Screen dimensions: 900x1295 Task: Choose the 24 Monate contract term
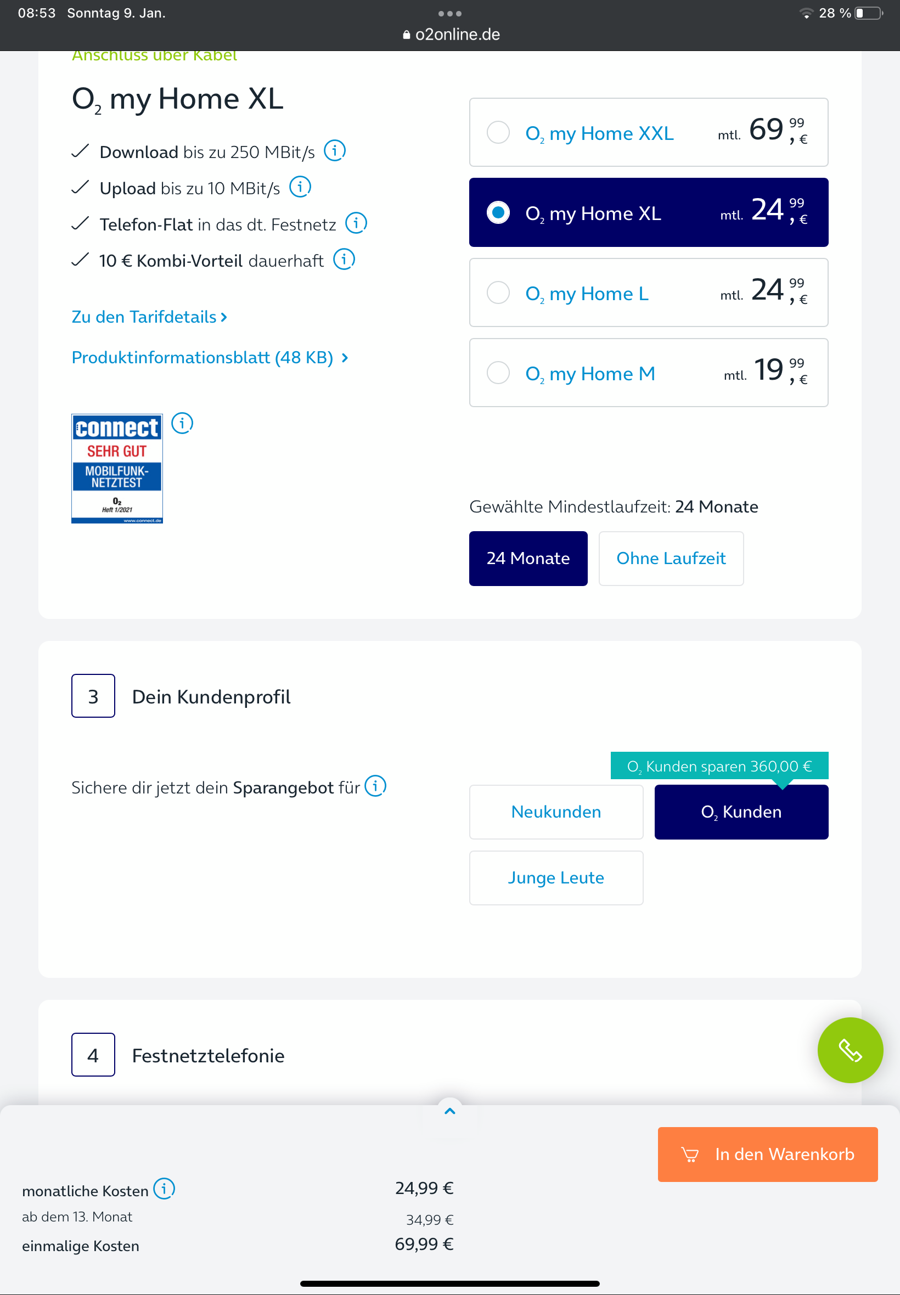pos(528,558)
